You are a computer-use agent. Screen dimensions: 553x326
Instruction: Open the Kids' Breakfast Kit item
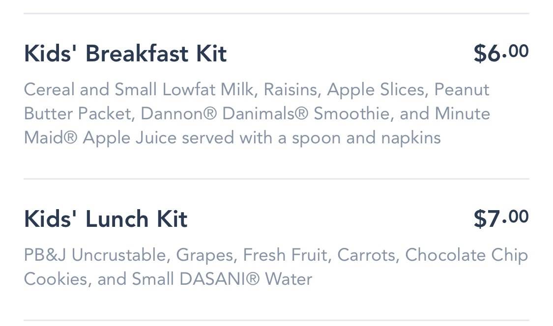[125, 54]
